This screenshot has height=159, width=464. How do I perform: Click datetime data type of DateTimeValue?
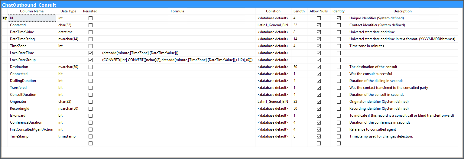(68, 32)
